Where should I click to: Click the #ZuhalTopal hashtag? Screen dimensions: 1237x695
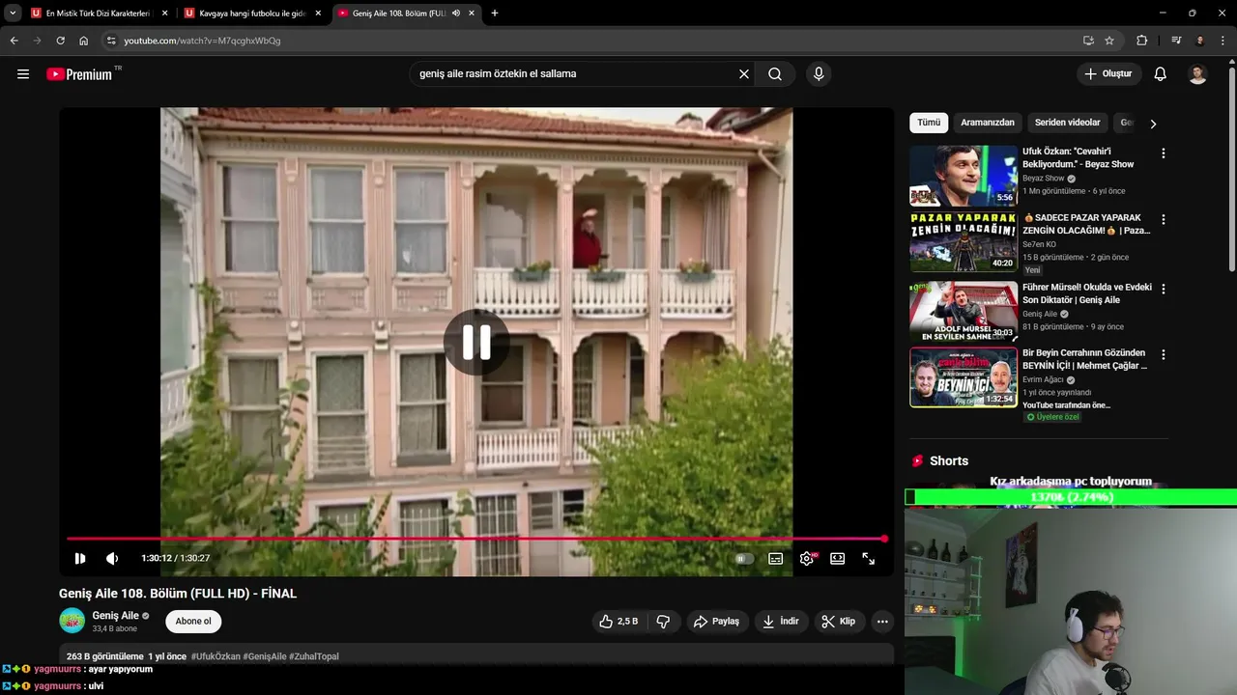(x=314, y=656)
